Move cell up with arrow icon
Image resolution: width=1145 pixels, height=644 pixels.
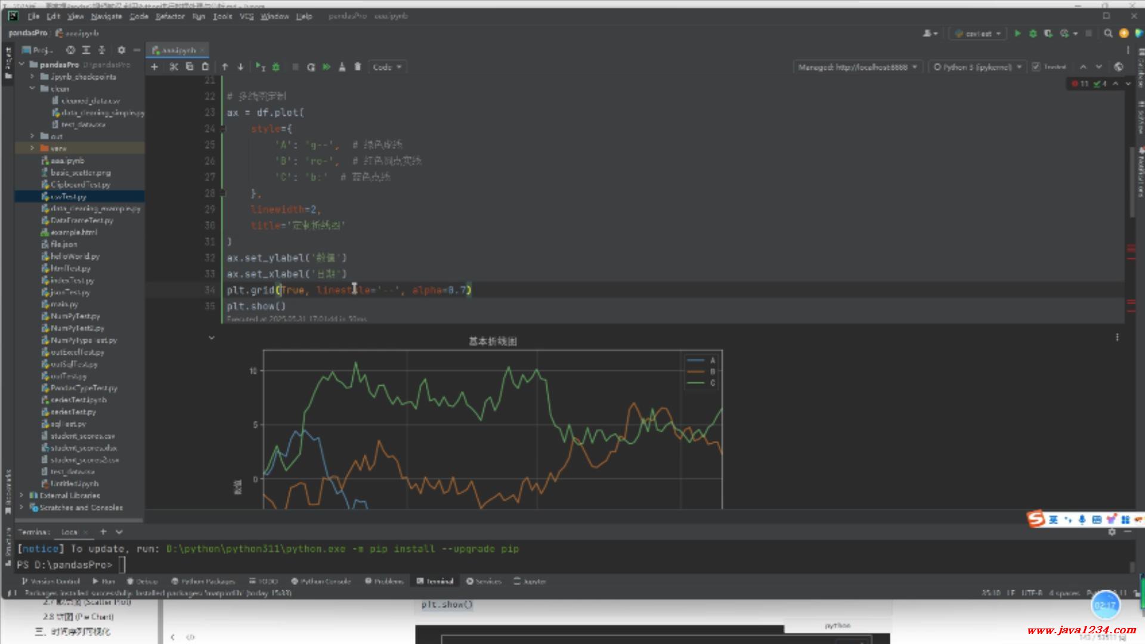coord(225,67)
